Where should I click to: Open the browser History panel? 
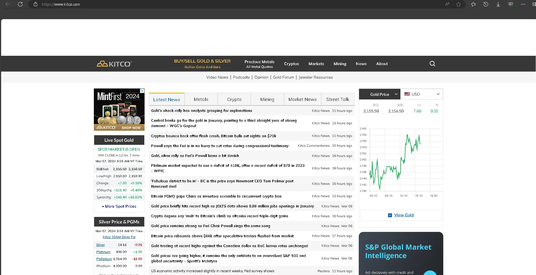click(486, 4)
